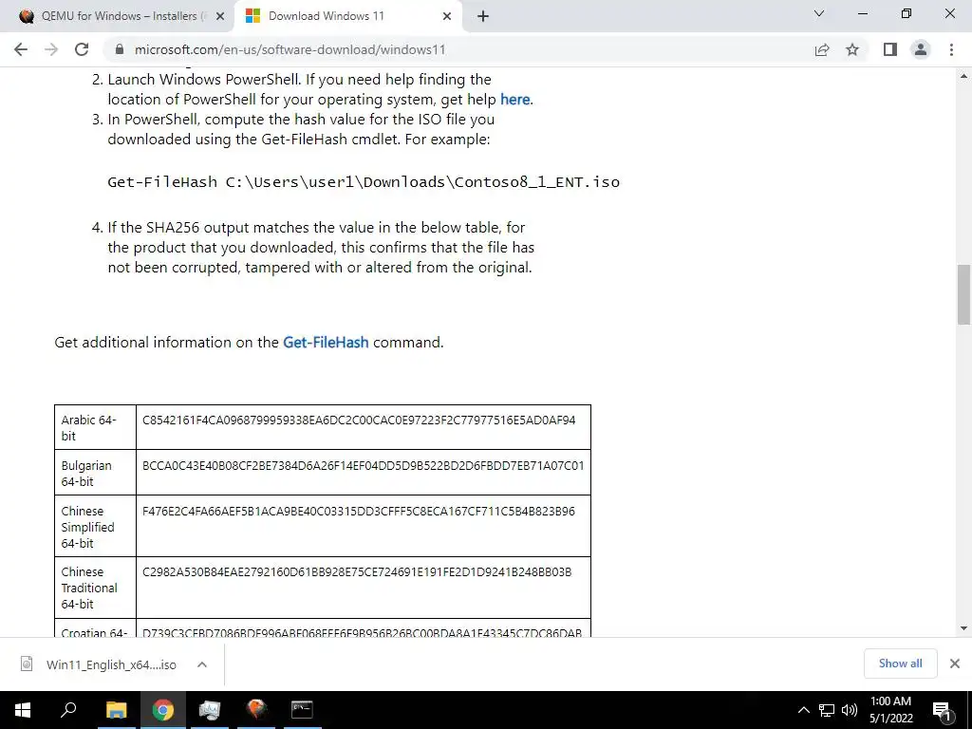Close the Download Windows 11 tab
This screenshot has width=972, height=729.
(x=447, y=16)
